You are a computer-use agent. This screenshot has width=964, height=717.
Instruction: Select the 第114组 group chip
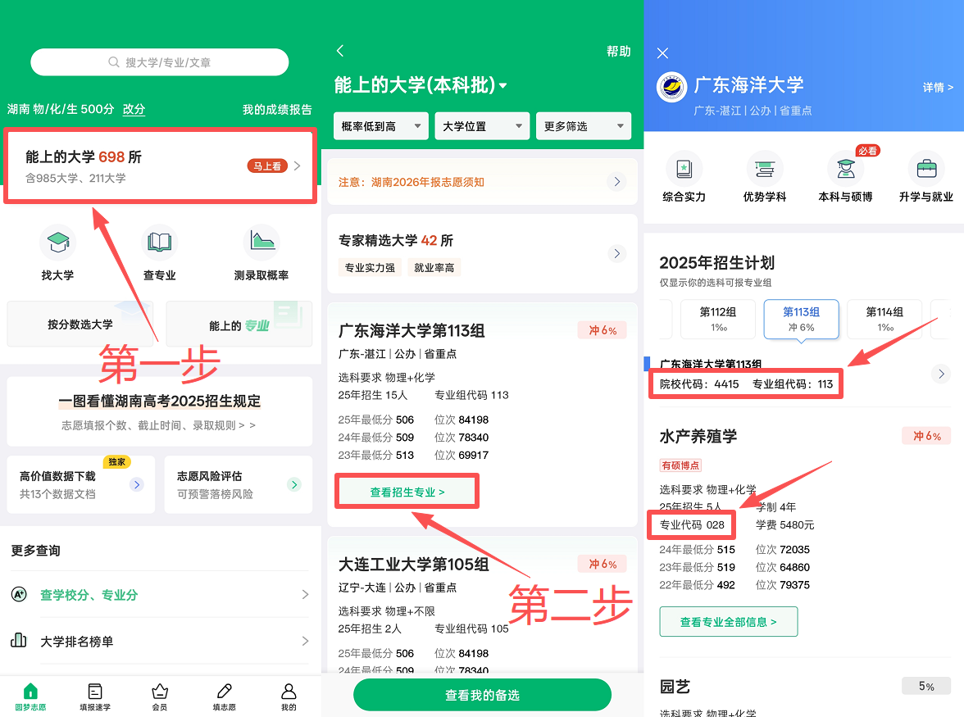884,319
